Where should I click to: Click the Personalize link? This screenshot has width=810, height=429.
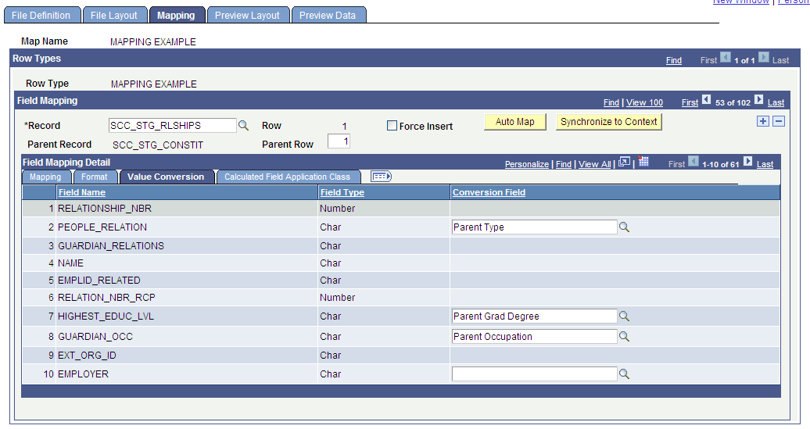527,164
